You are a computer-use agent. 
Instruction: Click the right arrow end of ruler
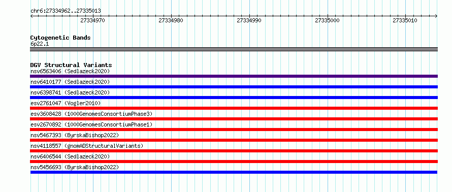pos(436,16)
